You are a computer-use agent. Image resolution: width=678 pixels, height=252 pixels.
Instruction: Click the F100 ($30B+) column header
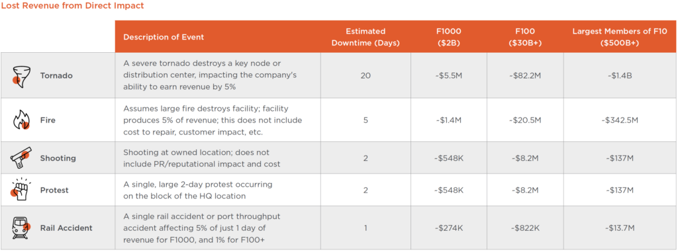click(x=525, y=37)
